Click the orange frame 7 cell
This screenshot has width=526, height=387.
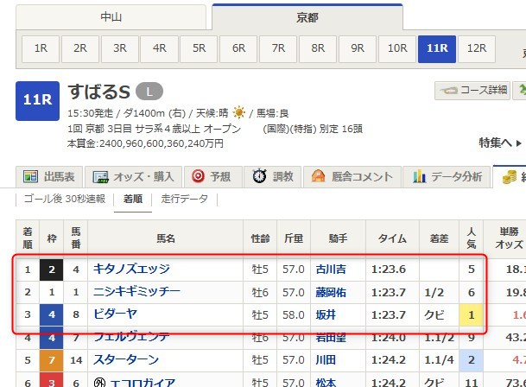[x=51, y=360]
